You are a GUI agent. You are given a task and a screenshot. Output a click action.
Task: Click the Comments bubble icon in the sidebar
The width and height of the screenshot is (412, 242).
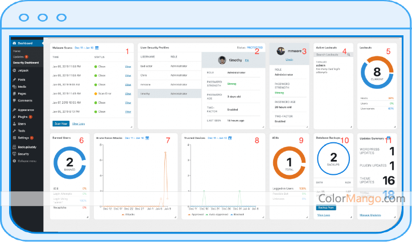(13, 100)
